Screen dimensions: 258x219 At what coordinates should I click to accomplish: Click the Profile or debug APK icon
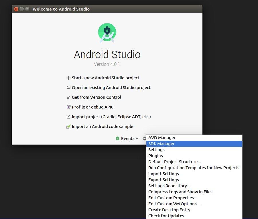pyautogui.click(x=69, y=107)
